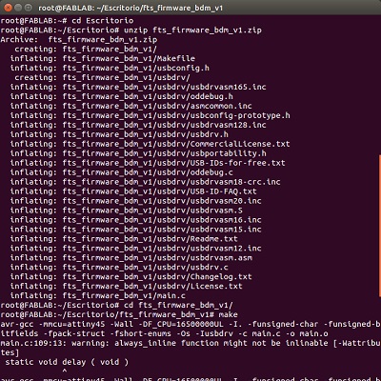Maximize the terminal window
The width and height of the screenshot is (381, 381).
pos(29,8)
